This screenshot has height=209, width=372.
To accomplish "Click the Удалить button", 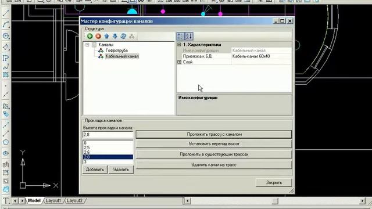I will pos(121,170).
